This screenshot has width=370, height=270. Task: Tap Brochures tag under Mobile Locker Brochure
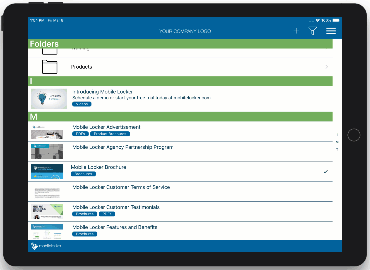click(83, 174)
